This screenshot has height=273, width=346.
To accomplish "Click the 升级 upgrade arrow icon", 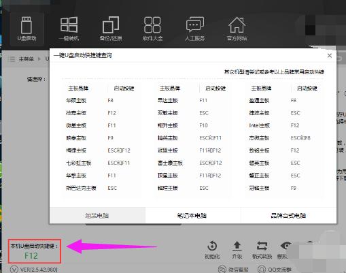I will click(x=237, y=250).
